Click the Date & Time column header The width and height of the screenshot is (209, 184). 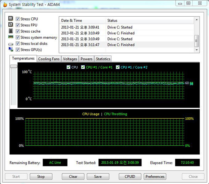(x=83, y=20)
